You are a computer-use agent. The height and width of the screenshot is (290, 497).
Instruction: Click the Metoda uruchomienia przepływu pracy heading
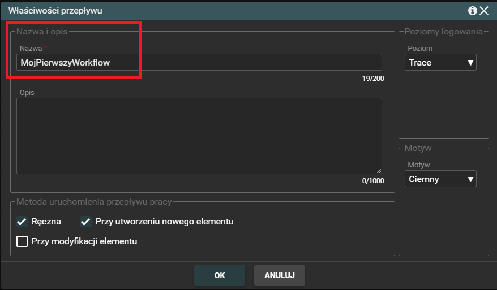click(94, 201)
